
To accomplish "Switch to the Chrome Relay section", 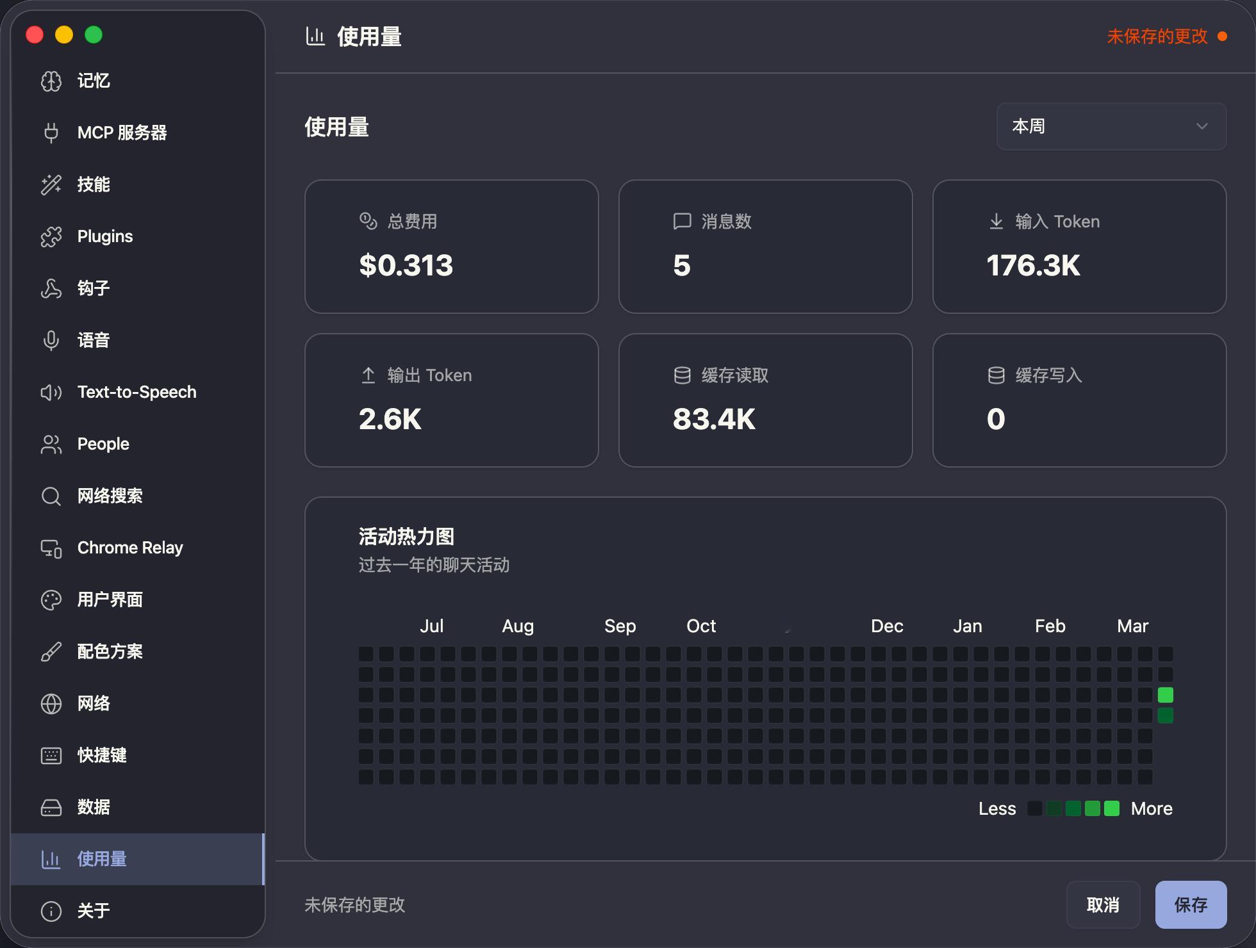I will tap(130, 548).
